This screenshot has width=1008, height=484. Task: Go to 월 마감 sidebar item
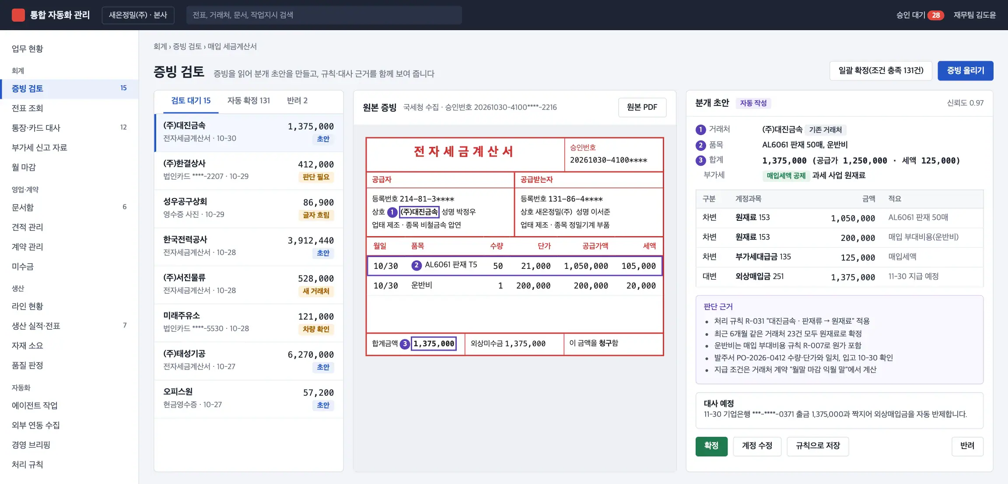point(69,167)
